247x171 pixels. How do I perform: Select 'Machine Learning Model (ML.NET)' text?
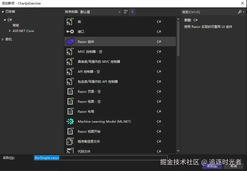coord(104,122)
